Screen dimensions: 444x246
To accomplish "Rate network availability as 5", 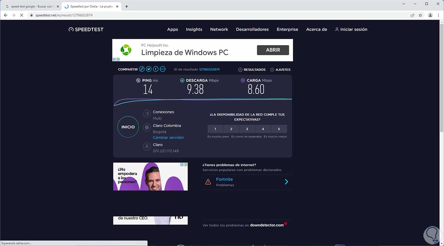I will [279, 129].
